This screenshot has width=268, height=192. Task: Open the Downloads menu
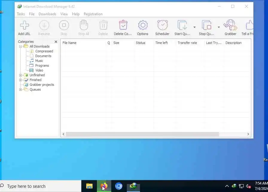[x=47, y=14]
